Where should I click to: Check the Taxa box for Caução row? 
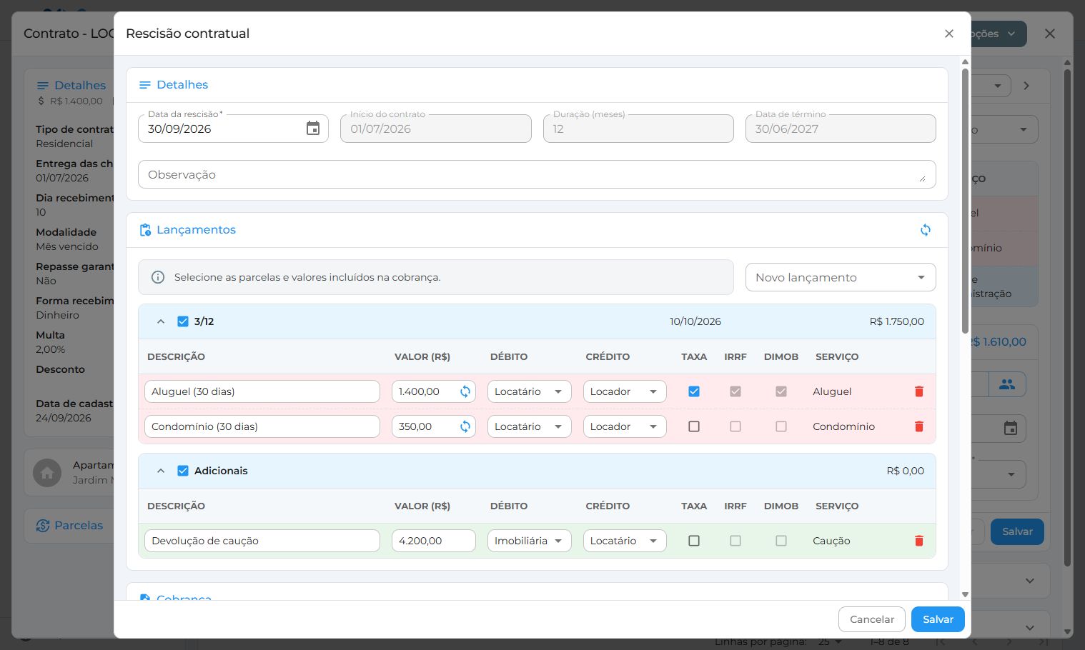[694, 541]
